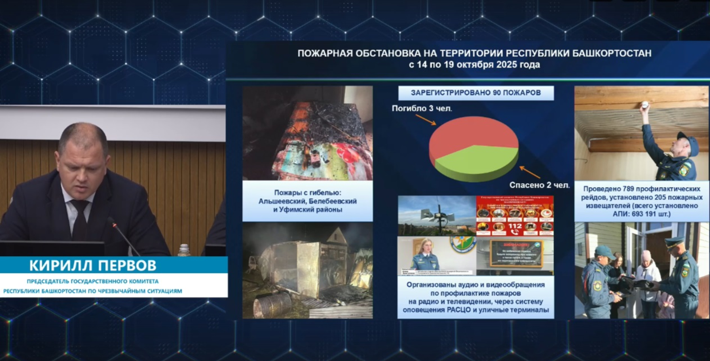Screen dimensions: 710x361
Task: Click the 'Пожары с гибелью' caption box
Action: tap(308, 201)
